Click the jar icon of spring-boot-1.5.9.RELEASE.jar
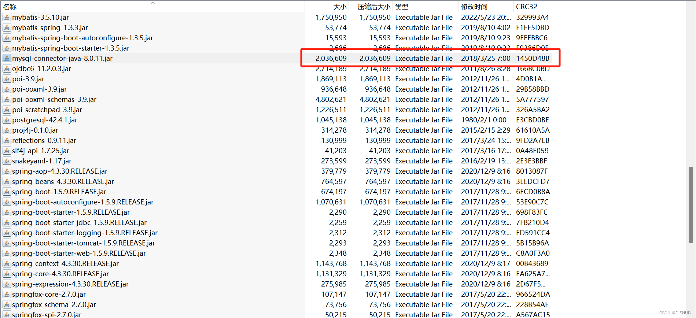Image resolution: width=696 pixels, height=318 pixels. click(x=7, y=192)
